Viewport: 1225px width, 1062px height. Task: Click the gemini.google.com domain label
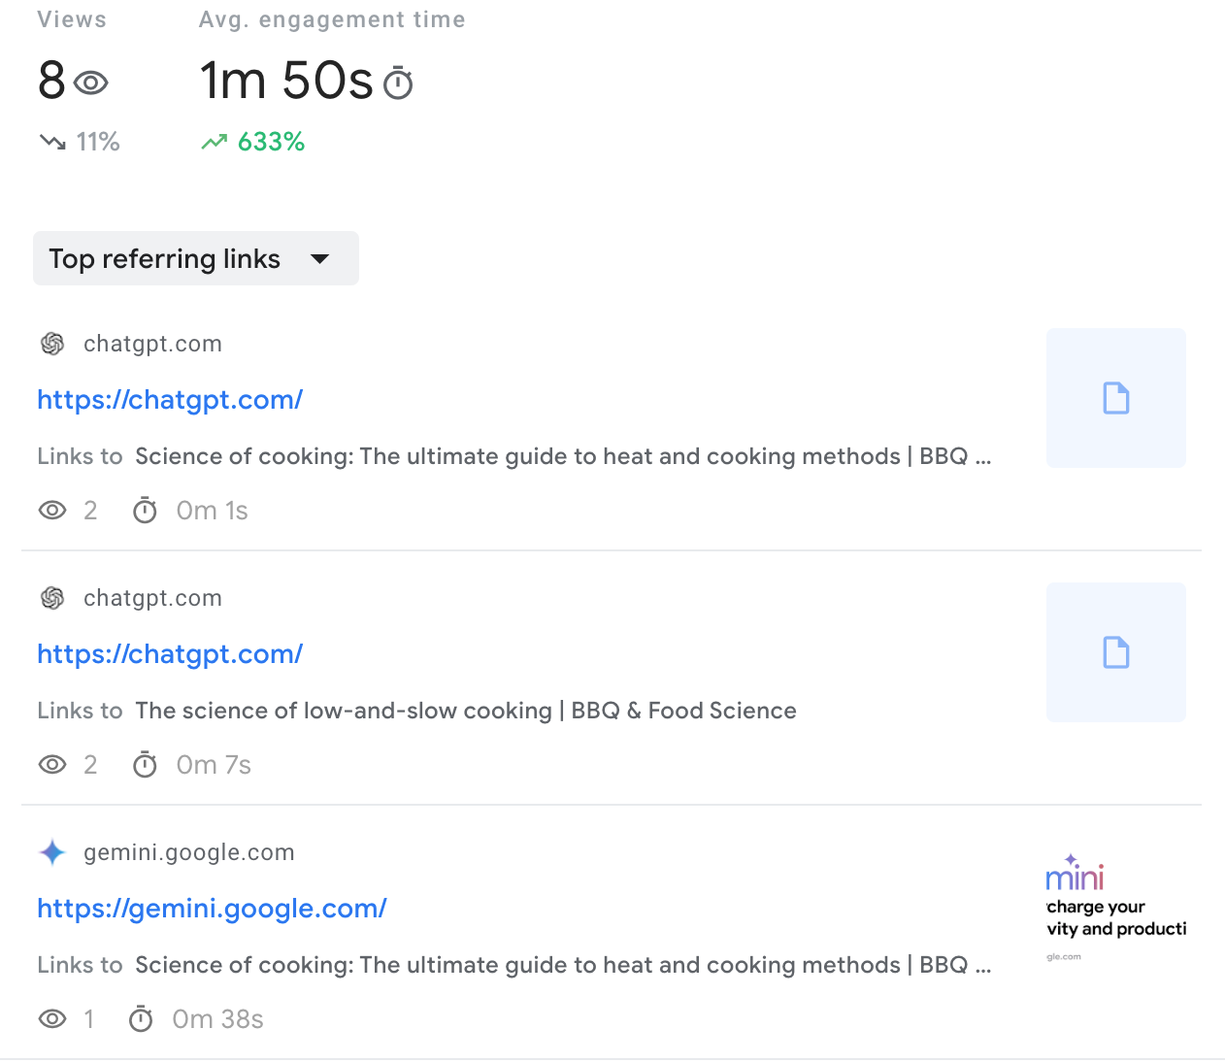tap(189, 852)
